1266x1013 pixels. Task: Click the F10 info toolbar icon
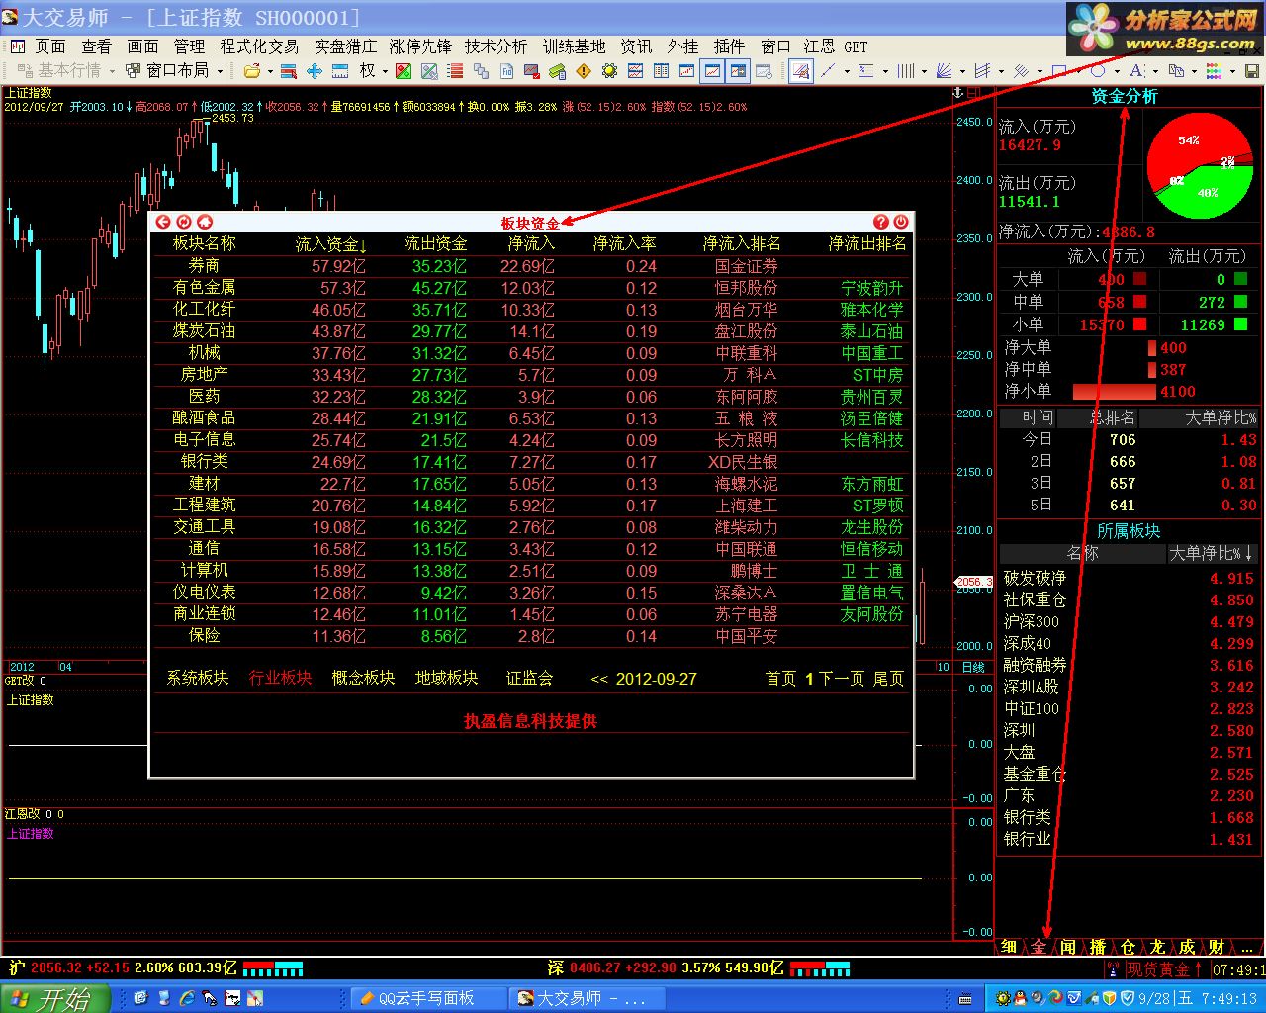[507, 71]
